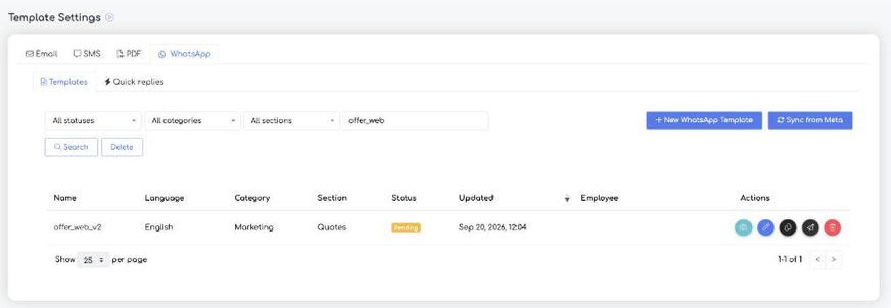This screenshot has width=891, height=308.
Task: Click the Quotes section cell
Action: (x=331, y=227)
